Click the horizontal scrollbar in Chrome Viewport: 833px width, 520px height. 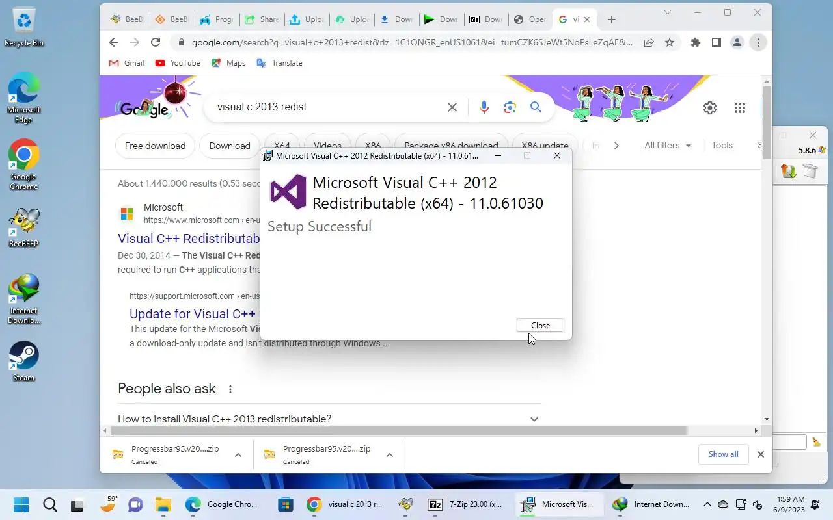tap(400, 430)
